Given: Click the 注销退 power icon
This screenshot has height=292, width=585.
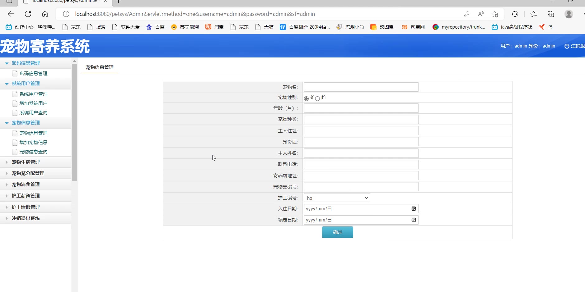Looking at the screenshot, I should [x=567, y=46].
